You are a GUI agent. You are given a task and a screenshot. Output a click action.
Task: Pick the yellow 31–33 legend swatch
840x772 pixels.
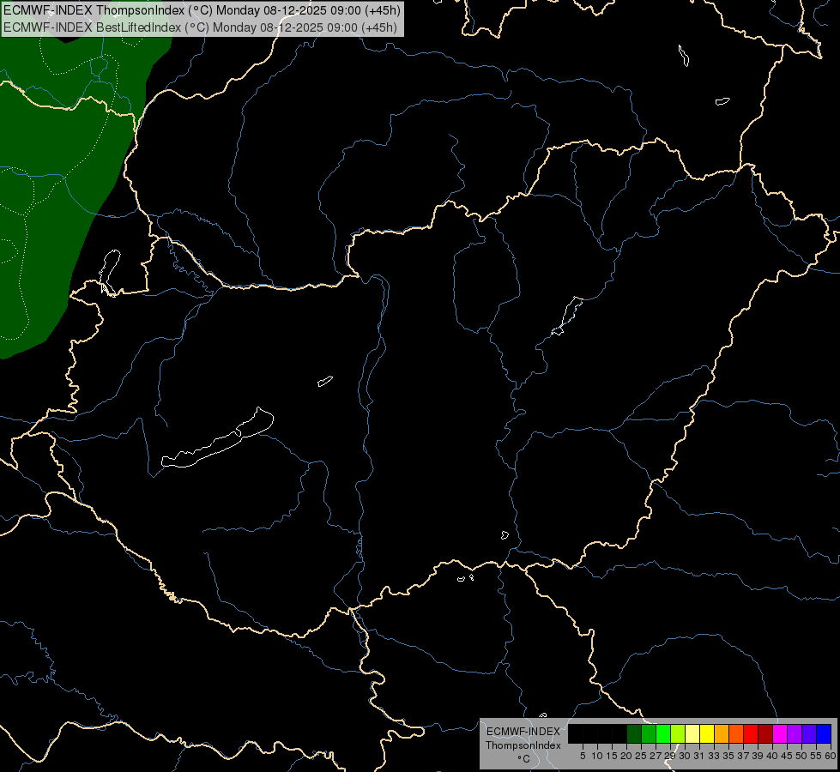click(x=707, y=733)
